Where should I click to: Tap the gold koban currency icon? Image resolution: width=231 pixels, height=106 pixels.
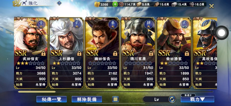click(x=97, y=4)
